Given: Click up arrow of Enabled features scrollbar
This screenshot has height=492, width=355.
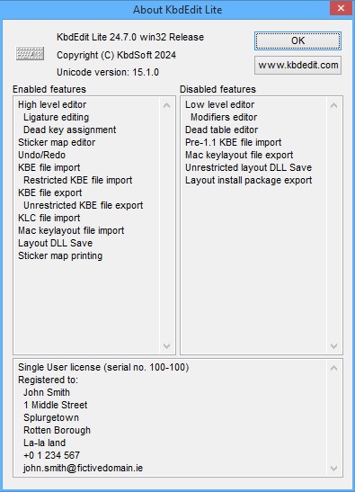Looking at the screenshot, I should [x=167, y=105].
